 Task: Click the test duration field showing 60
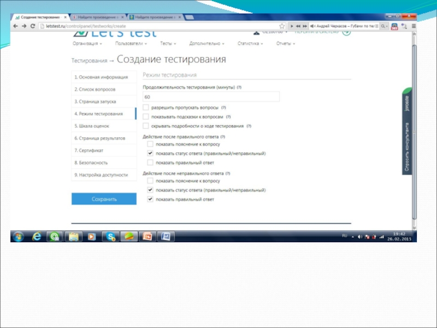pyautogui.click(x=211, y=97)
